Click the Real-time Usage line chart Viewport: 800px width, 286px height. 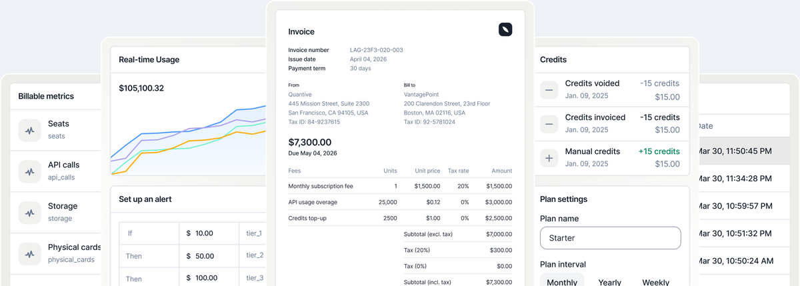coord(189,141)
